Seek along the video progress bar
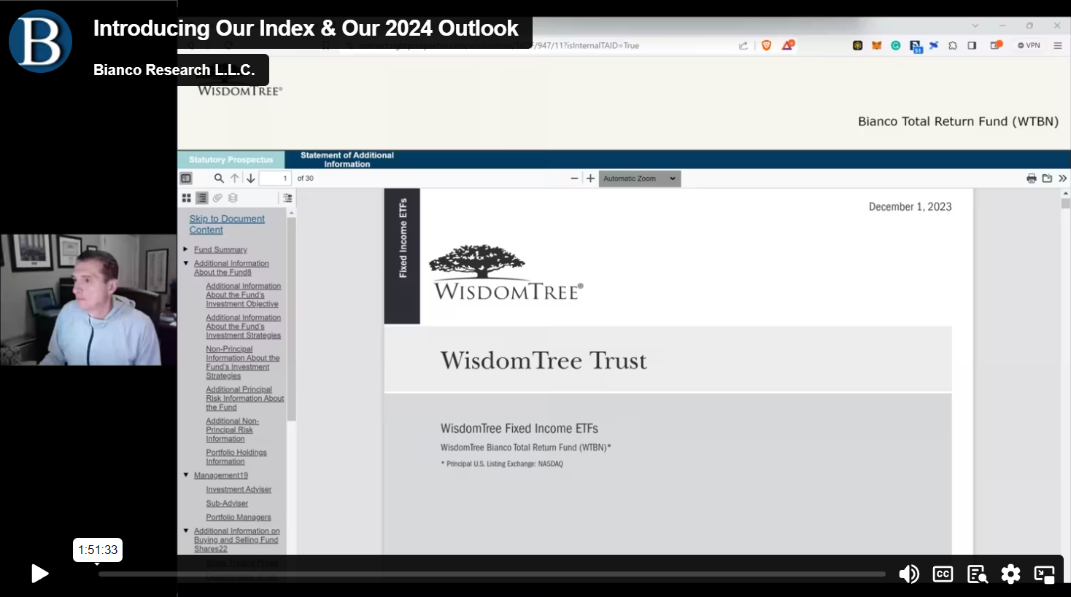This screenshot has height=597, width=1071. [x=492, y=574]
